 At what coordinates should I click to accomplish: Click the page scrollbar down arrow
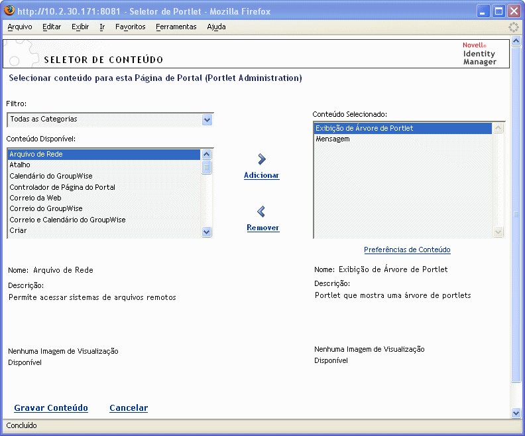point(516,413)
